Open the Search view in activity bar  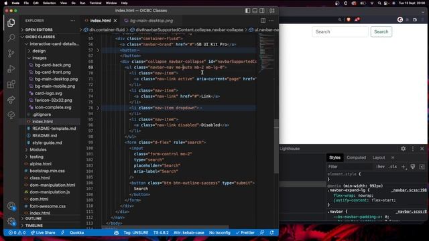click(x=11, y=37)
